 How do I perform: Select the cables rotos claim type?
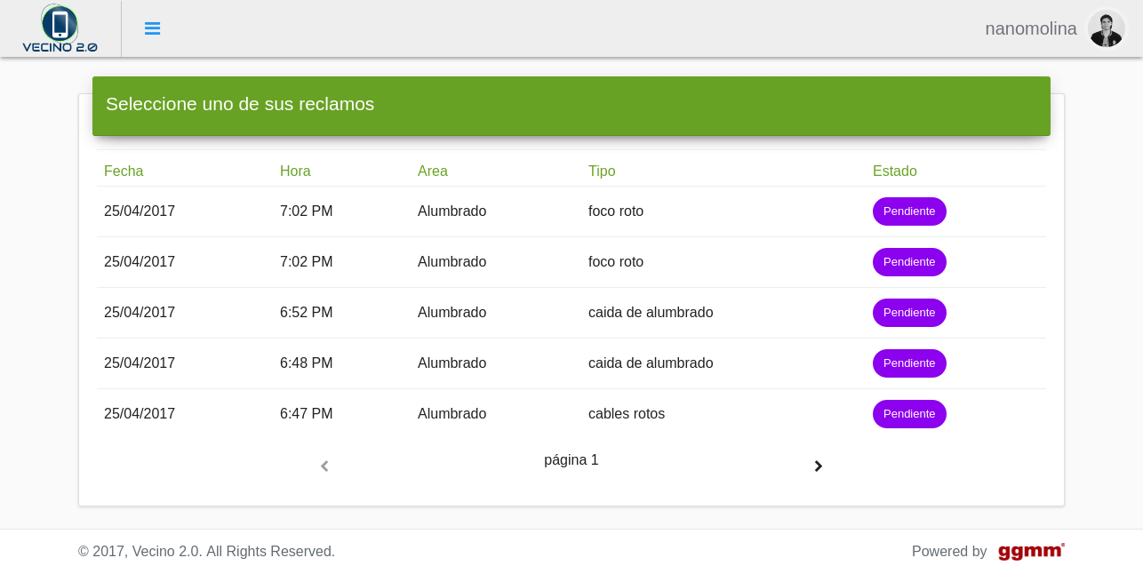[626, 414]
